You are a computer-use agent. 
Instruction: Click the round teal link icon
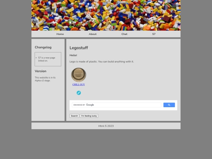79,93
